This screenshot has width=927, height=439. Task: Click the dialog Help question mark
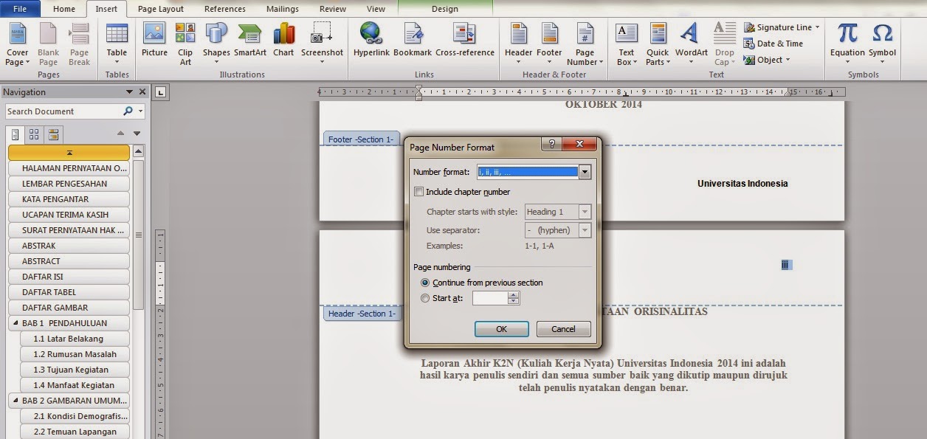tap(551, 144)
